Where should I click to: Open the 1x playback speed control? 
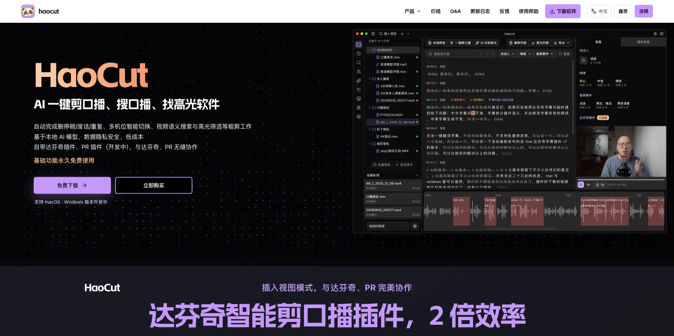click(600, 185)
